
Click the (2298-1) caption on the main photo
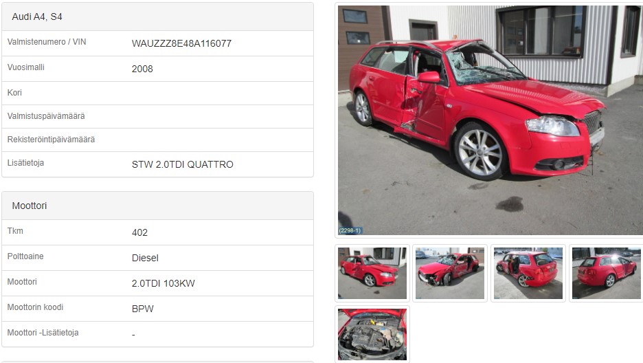tap(350, 230)
